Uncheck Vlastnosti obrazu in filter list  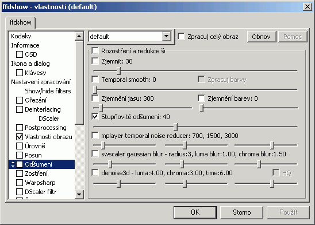point(20,137)
